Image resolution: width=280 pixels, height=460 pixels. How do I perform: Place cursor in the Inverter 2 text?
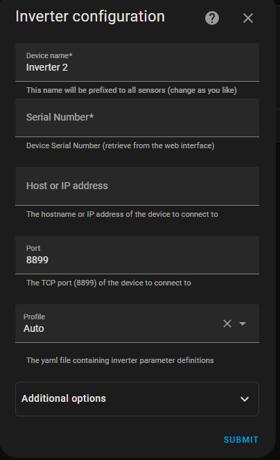[47, 67]
